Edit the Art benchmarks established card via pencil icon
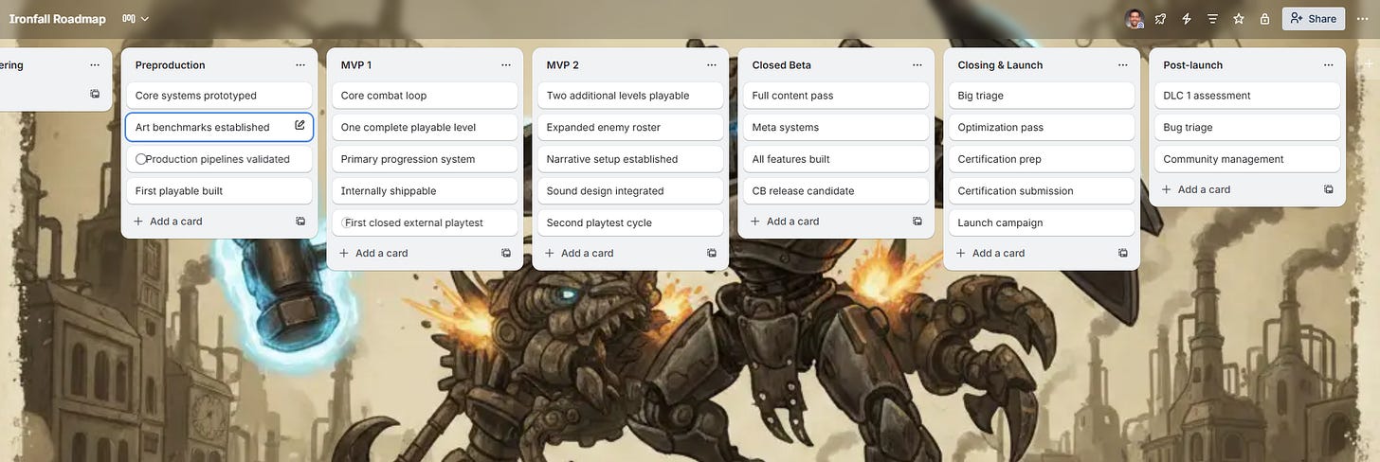 pos(300,125)
